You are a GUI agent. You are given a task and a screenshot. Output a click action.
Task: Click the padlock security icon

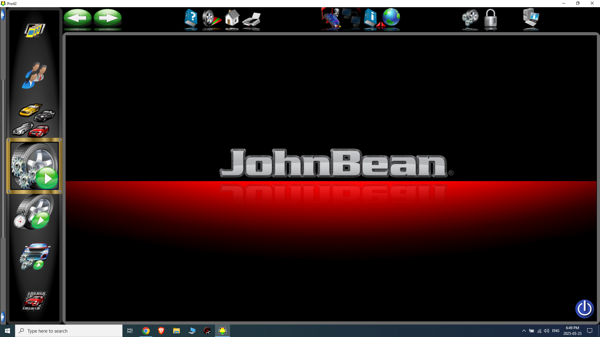pyautogui.click(x=491, y=19)
